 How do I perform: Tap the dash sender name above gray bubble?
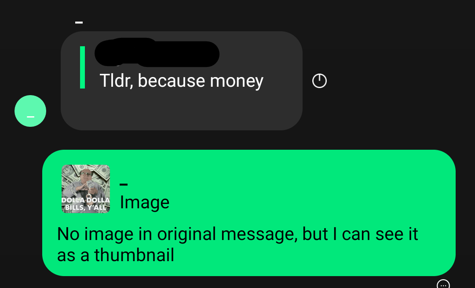click(79, 22)
